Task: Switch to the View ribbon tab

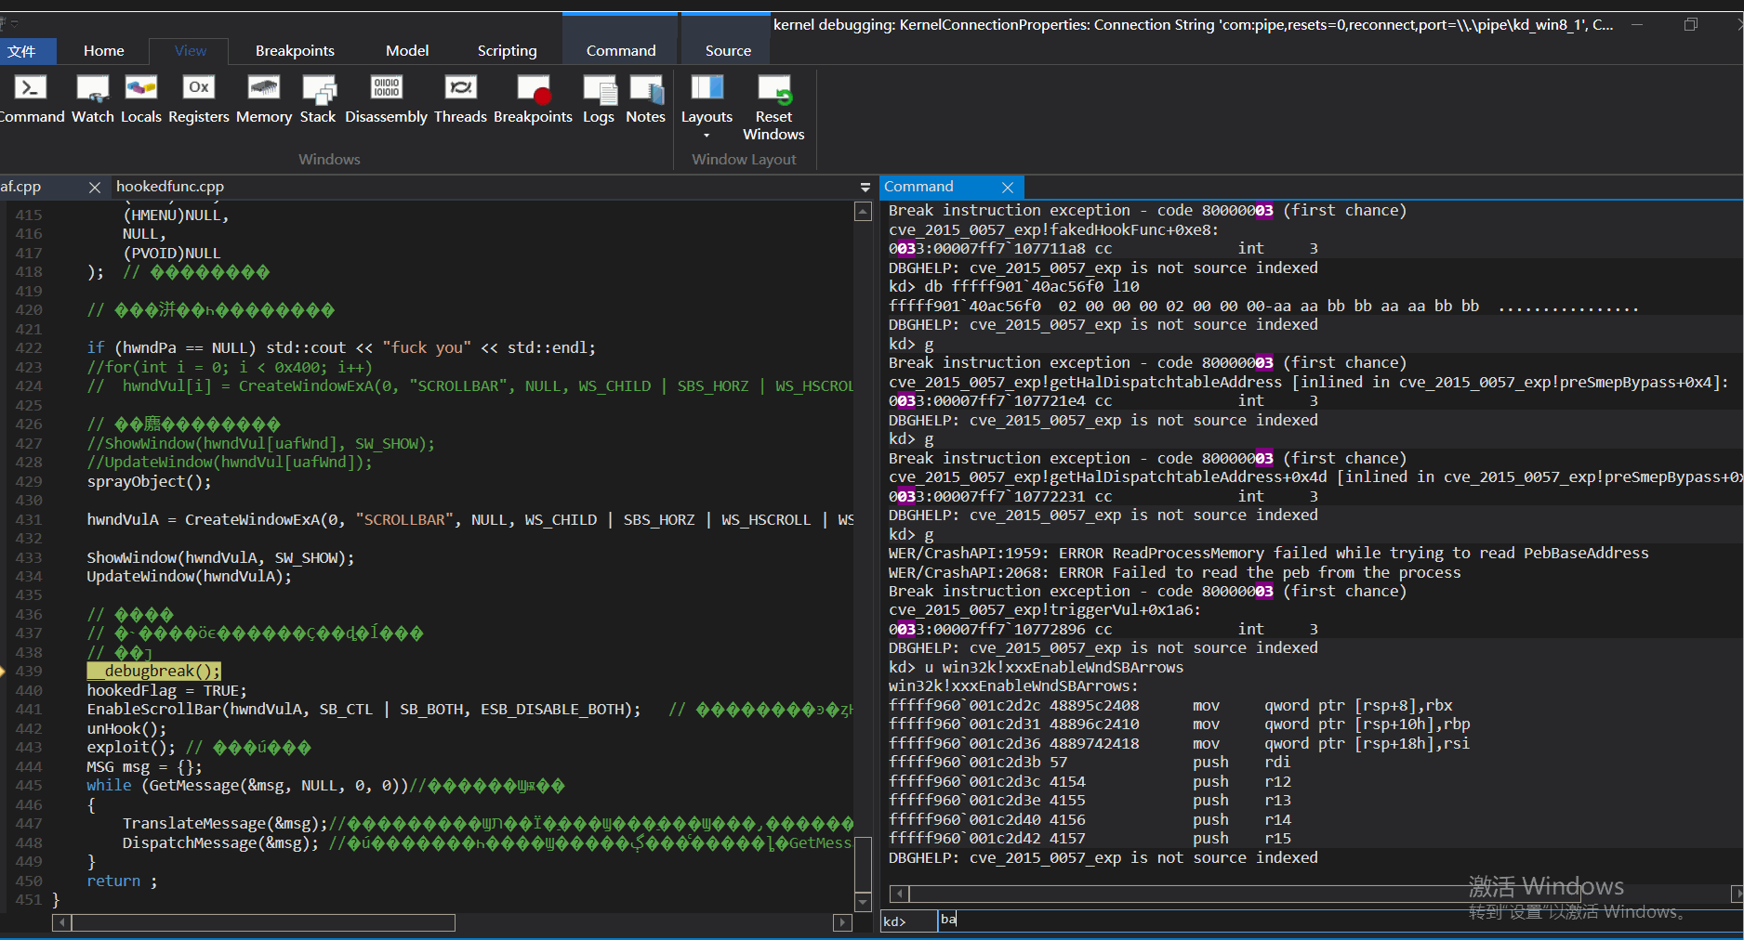Action: click(191, 51)
